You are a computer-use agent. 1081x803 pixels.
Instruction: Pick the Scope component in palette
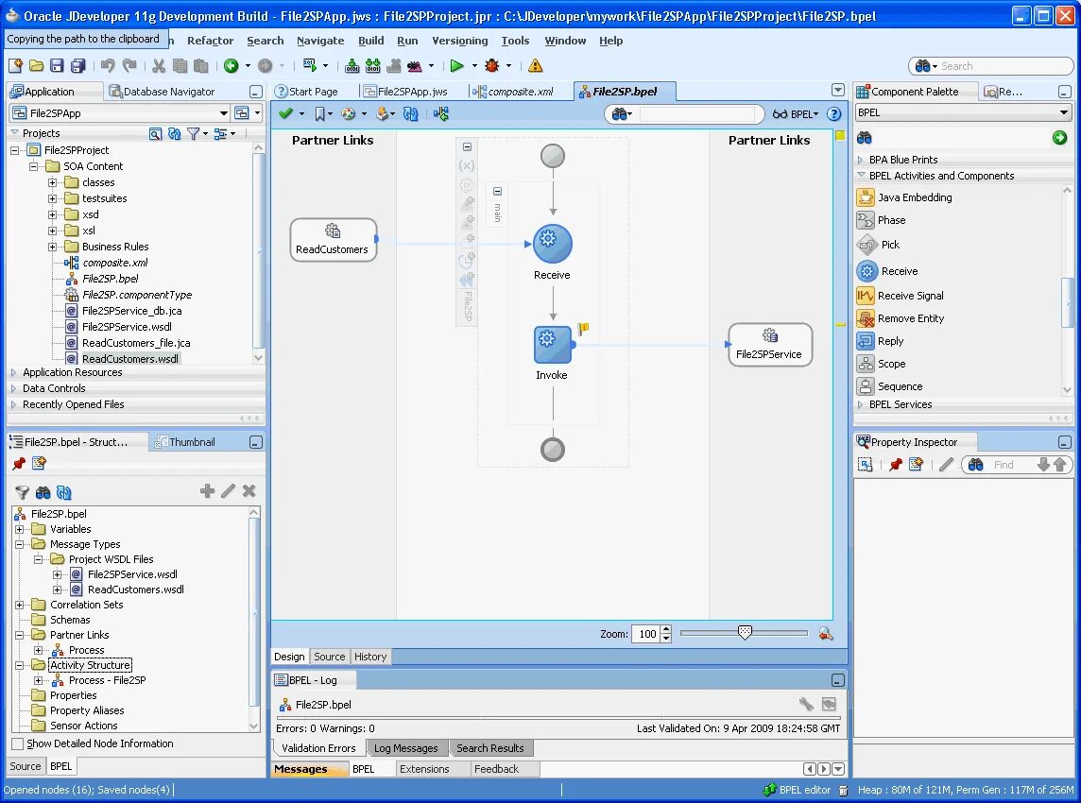coord(891,364)
